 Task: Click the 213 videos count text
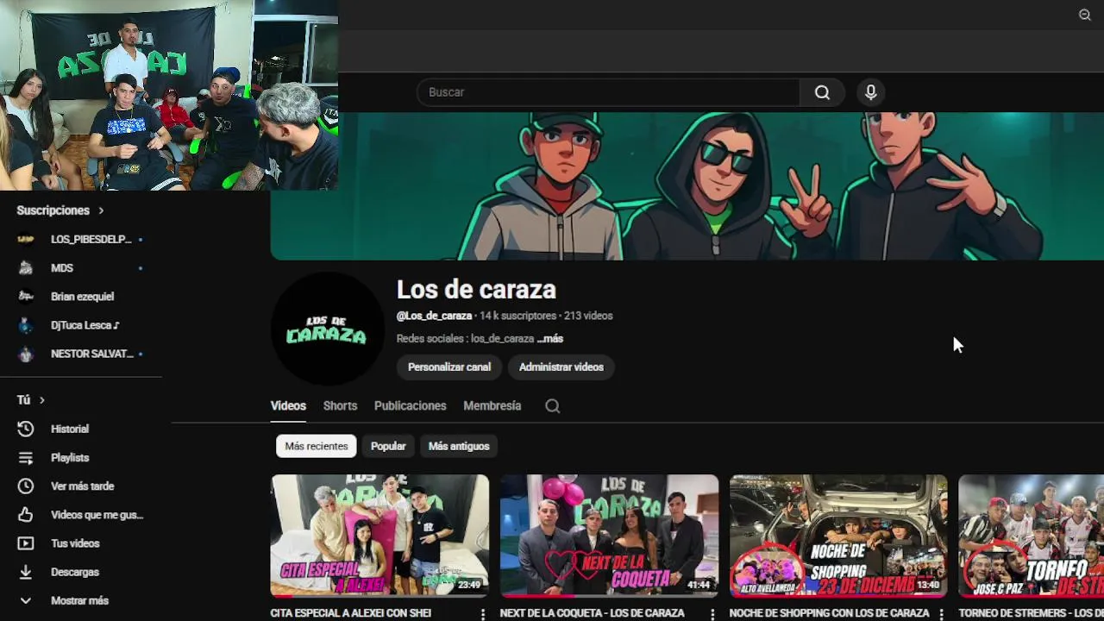point(588,316)
